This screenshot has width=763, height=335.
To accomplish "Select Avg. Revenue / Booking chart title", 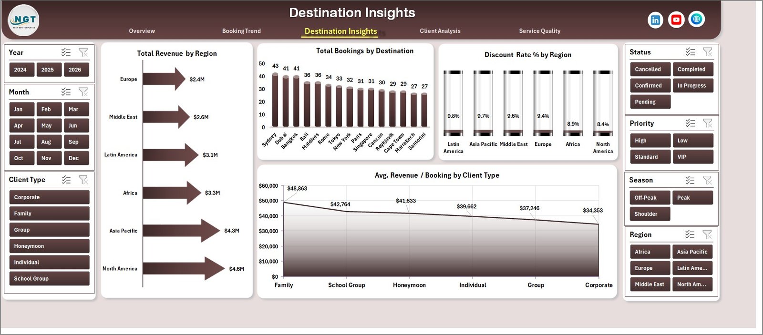I will click(437, 175).
